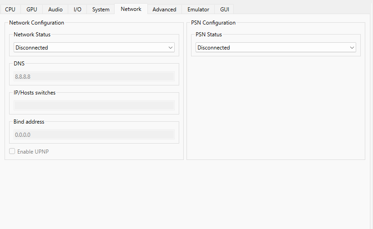Image resolution: width=373 pixels, height=229 pixels.
Task: Go to the I/O tab
Action: pyautogui.click(x=77, y=10)
